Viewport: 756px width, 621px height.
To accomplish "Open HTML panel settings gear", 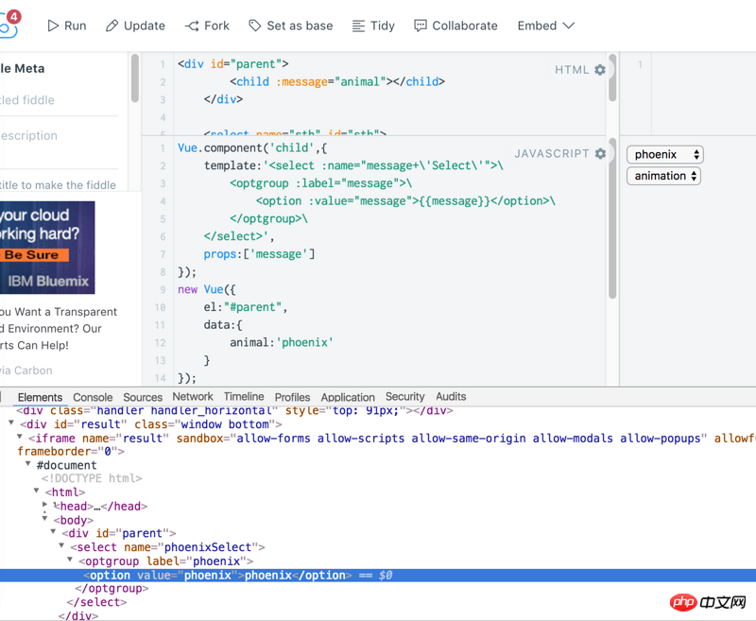I will [600, 70].
